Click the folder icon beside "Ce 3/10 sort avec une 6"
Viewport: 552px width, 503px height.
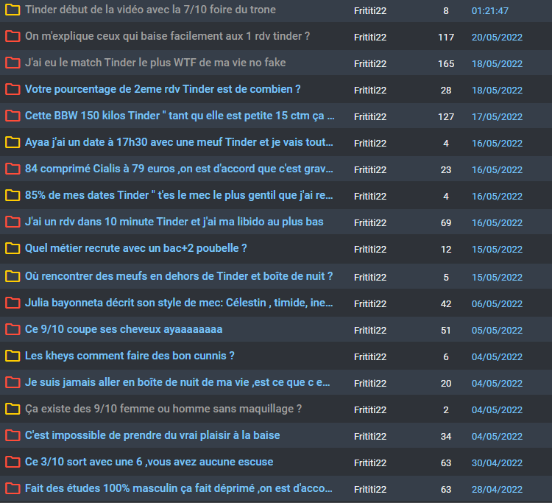click(12, 462)
